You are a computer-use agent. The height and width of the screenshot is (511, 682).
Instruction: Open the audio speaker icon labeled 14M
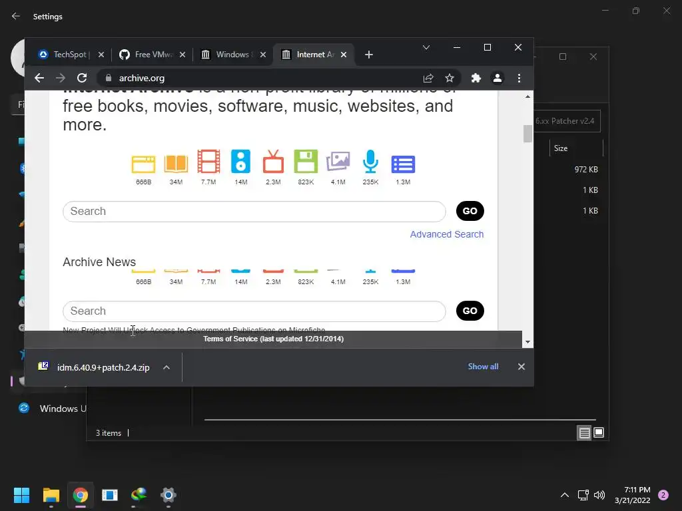tap(240, 162)
